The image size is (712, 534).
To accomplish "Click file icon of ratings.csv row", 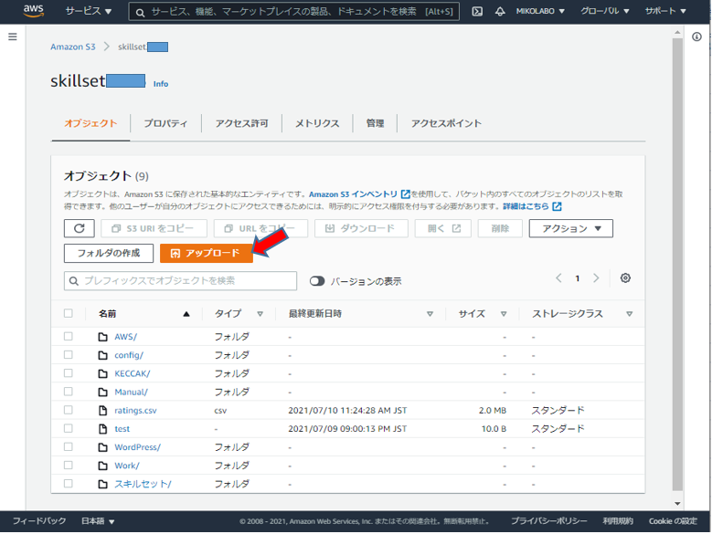I will point(103,410).
